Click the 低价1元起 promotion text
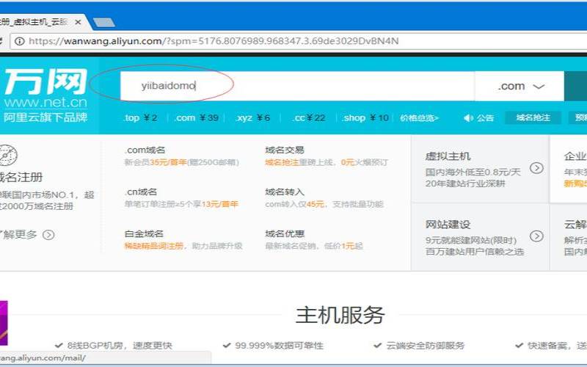 click(343, 246)
